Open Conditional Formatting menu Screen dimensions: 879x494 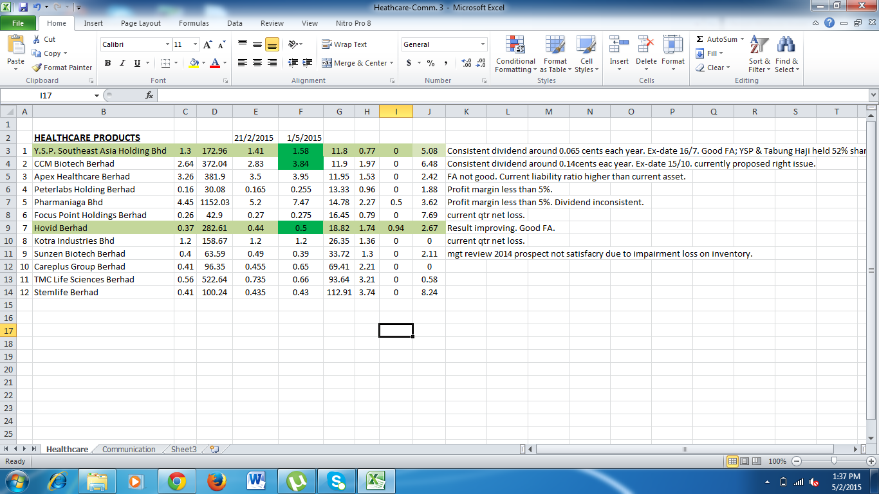[x=515, y=55]
